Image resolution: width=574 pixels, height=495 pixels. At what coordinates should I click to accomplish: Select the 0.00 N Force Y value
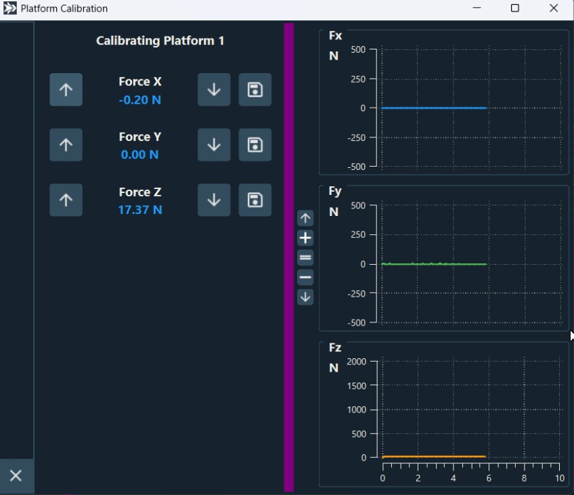point(140,154)
